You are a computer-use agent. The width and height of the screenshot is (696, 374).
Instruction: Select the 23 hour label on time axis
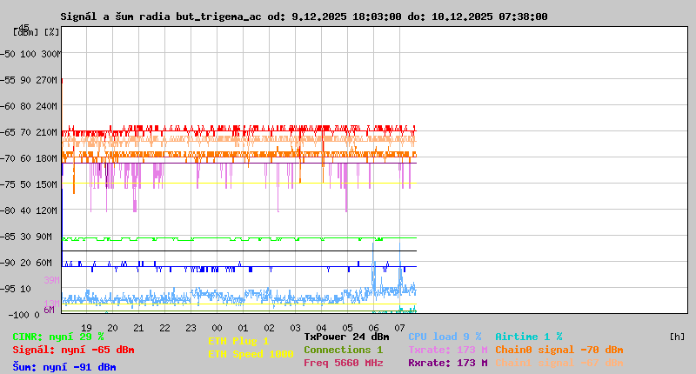191,327
